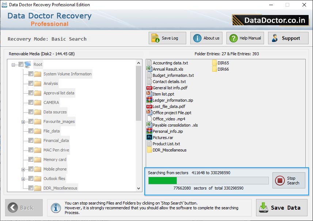Toggle the Root folder checkbox
The image size is (313, 221).
[21, 64]
